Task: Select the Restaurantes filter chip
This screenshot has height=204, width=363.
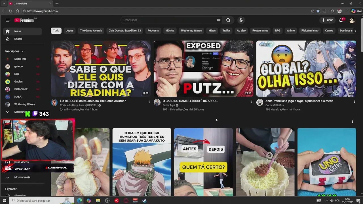Action: coord(260,31)
